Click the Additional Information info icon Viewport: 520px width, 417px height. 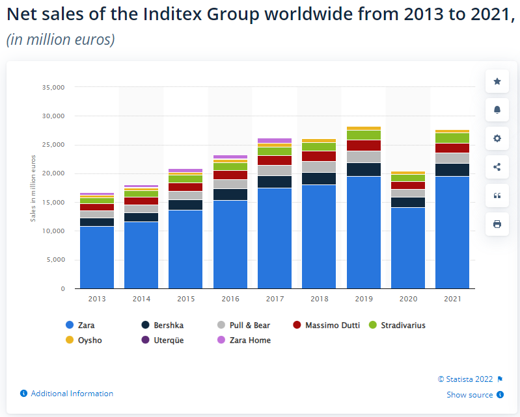coord(23,394)
